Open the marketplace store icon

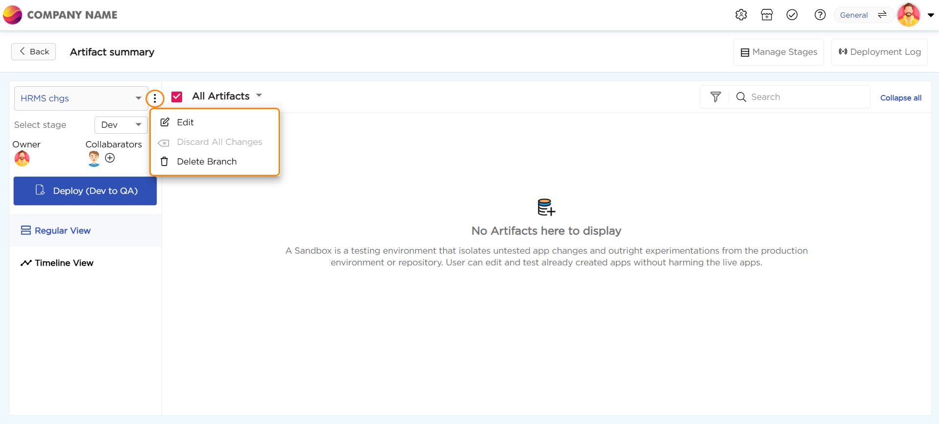[x=767, y=15]
